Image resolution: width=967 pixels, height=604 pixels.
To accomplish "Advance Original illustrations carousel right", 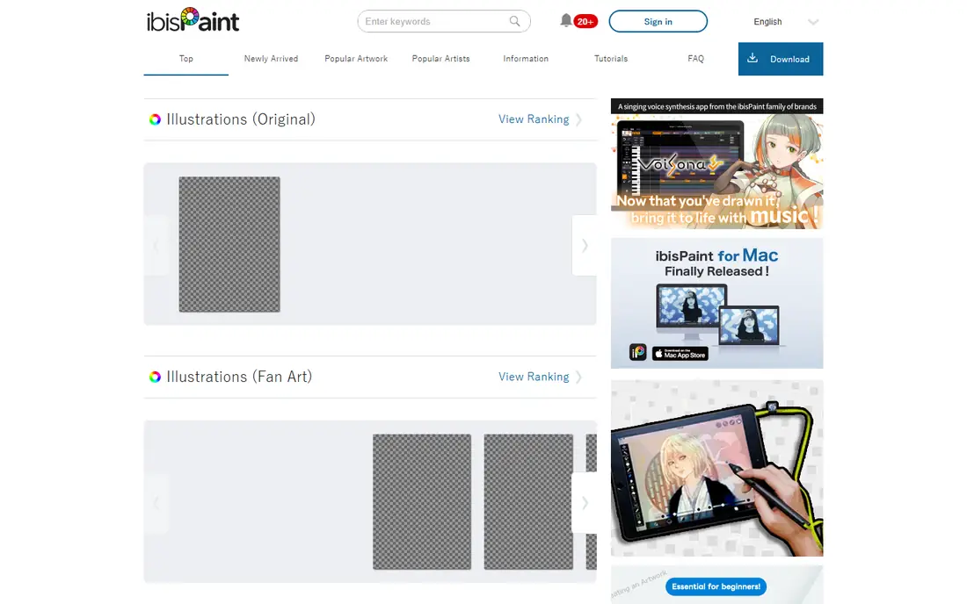I will [584, 245].
